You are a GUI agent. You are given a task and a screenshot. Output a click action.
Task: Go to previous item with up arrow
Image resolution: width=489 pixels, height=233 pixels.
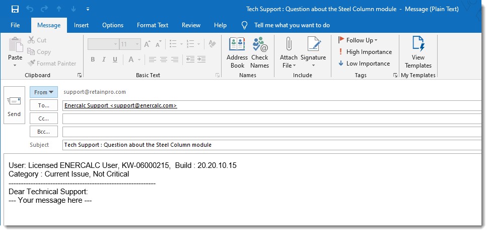click(x=59, y=9)
